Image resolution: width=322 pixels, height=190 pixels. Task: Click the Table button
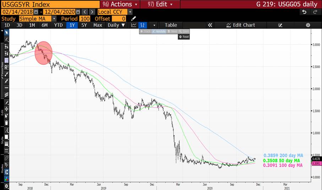[171, 25]
